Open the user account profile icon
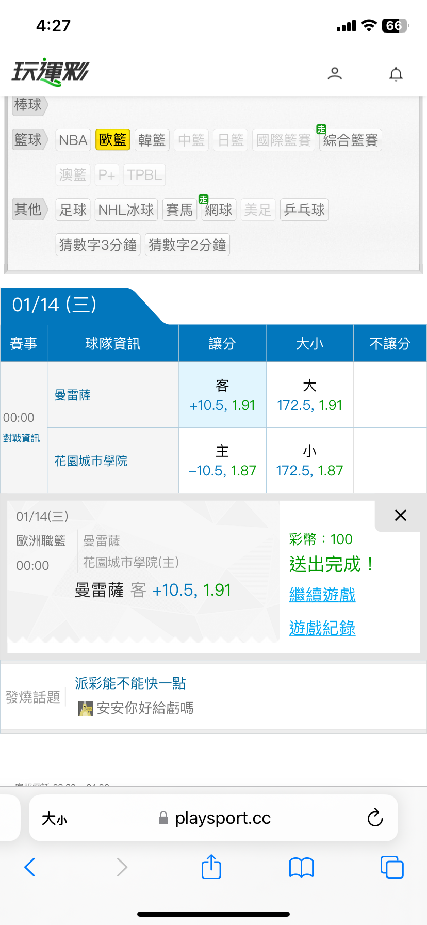The height and width of the screenshot is (925, 427). click(x=335, y=74)
